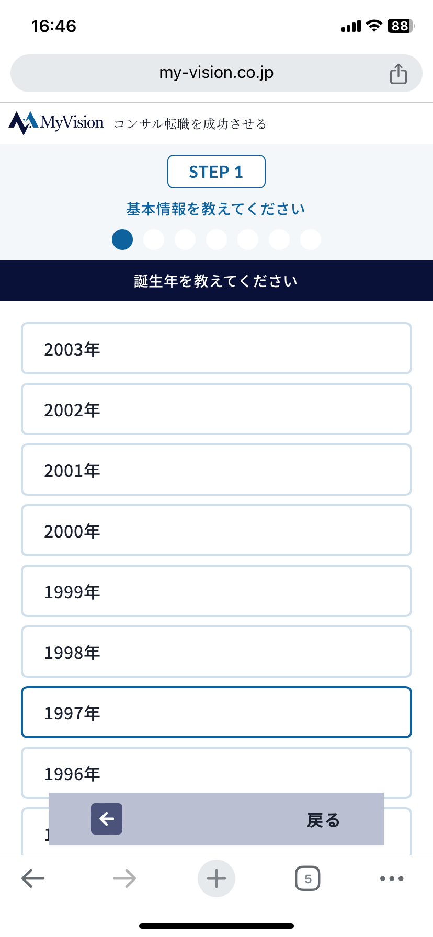Select the last progress step dot
Viewport: 433px width, 937px height.
click(x=311, y=239)
